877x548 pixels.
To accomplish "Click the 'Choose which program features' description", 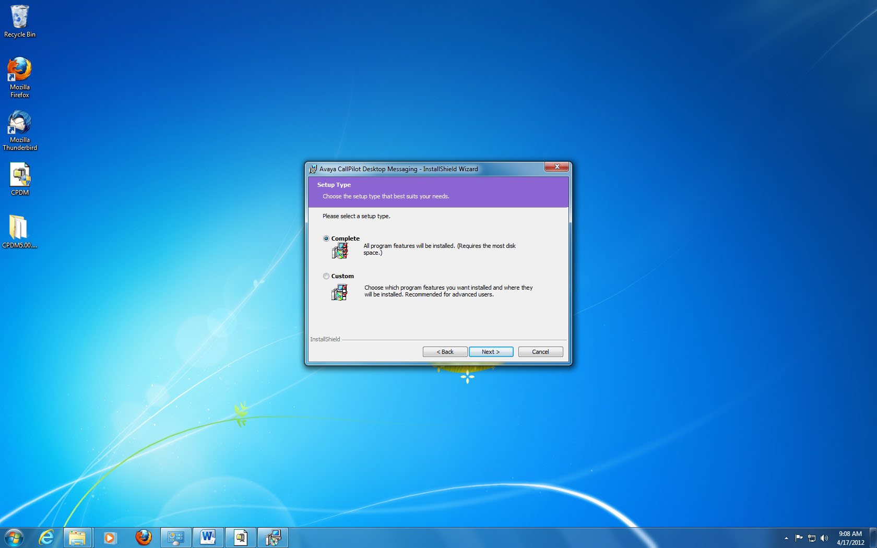I will click(448, 291).
